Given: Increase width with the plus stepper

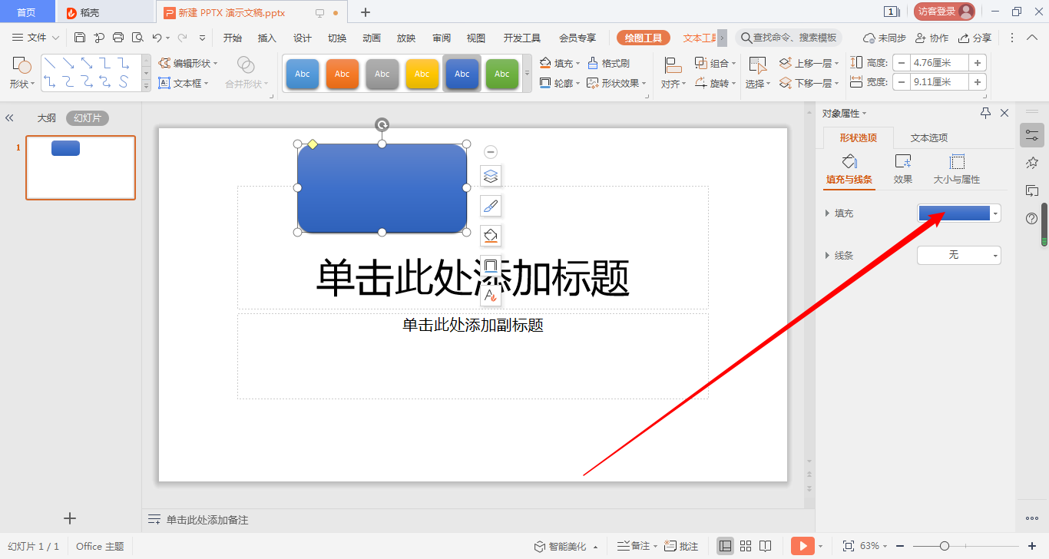Looking at the screenshot, I should click(978, 82).
